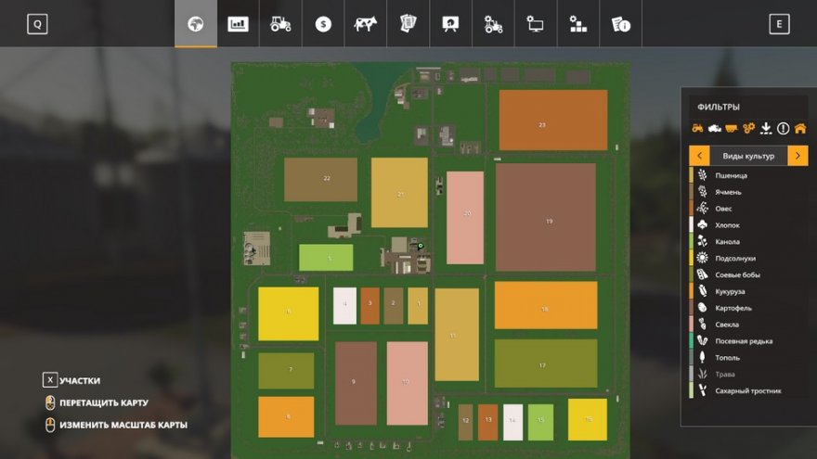
Task: Click the Кукуруза orange color swatch
Action: click(692, 291)
